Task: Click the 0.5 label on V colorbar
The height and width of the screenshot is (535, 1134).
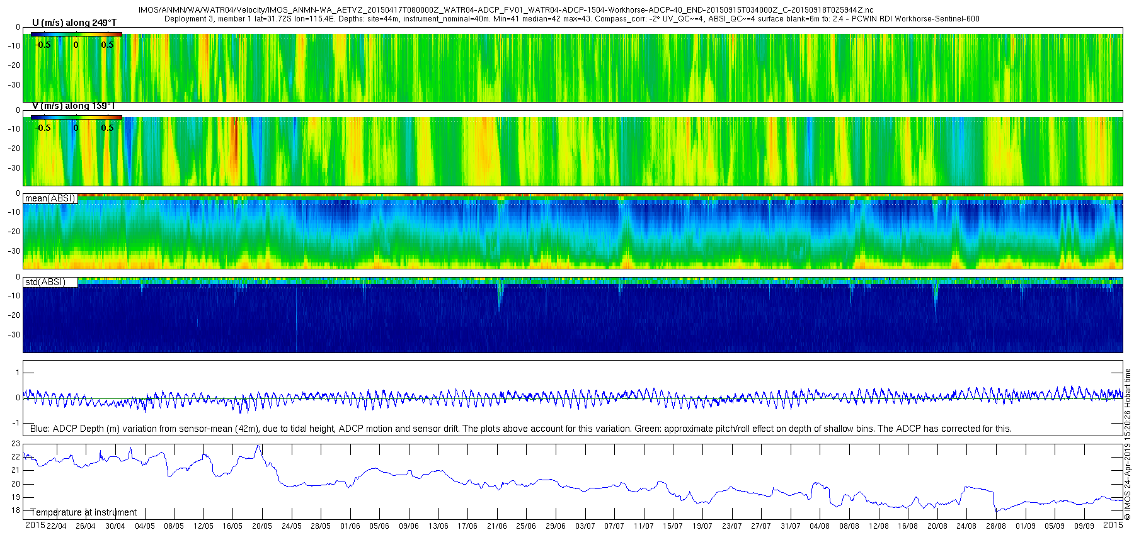Action: click(108, 128)
